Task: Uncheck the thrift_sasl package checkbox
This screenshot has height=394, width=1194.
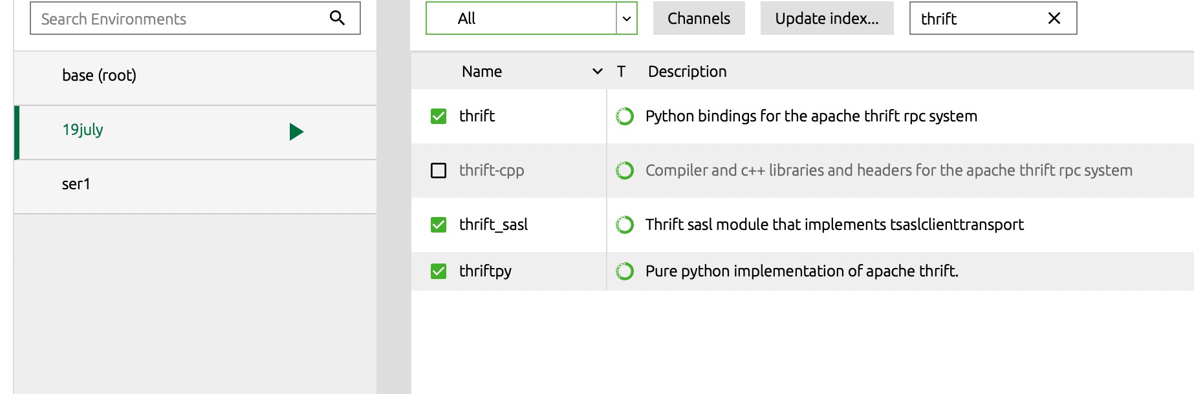Action: (x=439, y=225)
